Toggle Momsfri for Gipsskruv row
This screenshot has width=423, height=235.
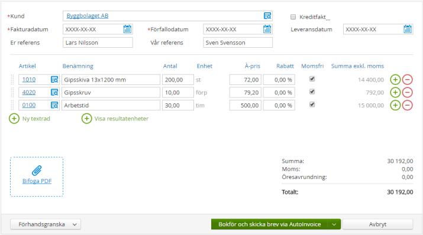[312, 92]
